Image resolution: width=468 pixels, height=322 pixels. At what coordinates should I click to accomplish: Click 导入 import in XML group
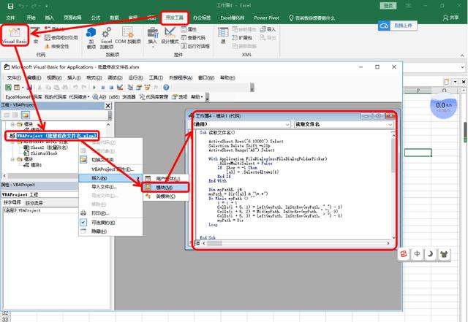pos(268,29)
